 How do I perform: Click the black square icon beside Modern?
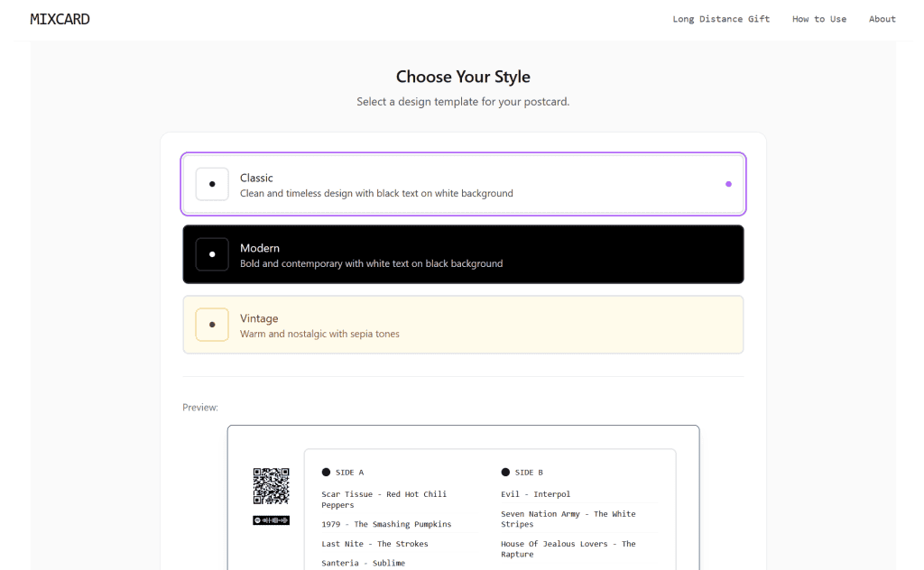(x=212, y=254)
